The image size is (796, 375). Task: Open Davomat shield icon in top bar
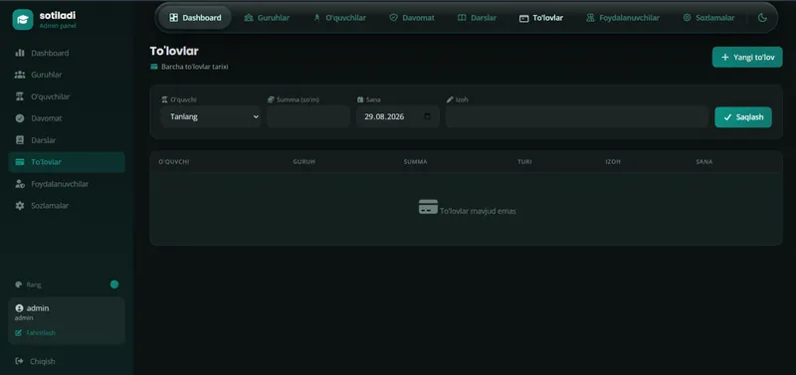[x=393, y=18]
